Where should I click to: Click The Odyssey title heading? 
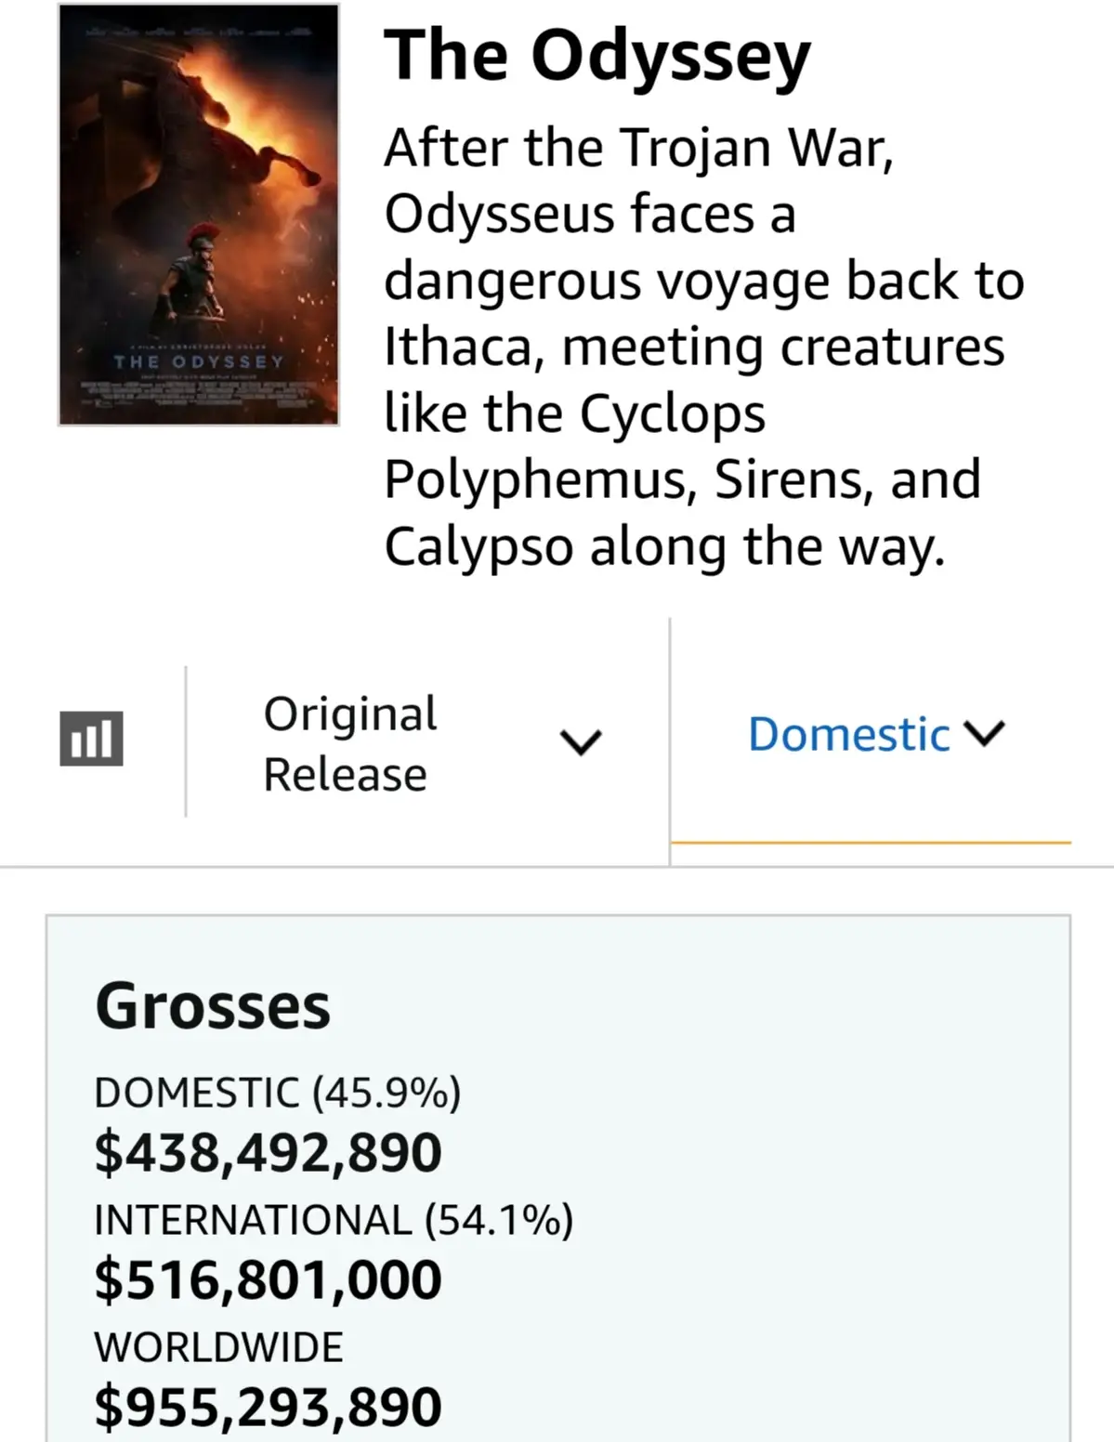click(x=597, y=56)
